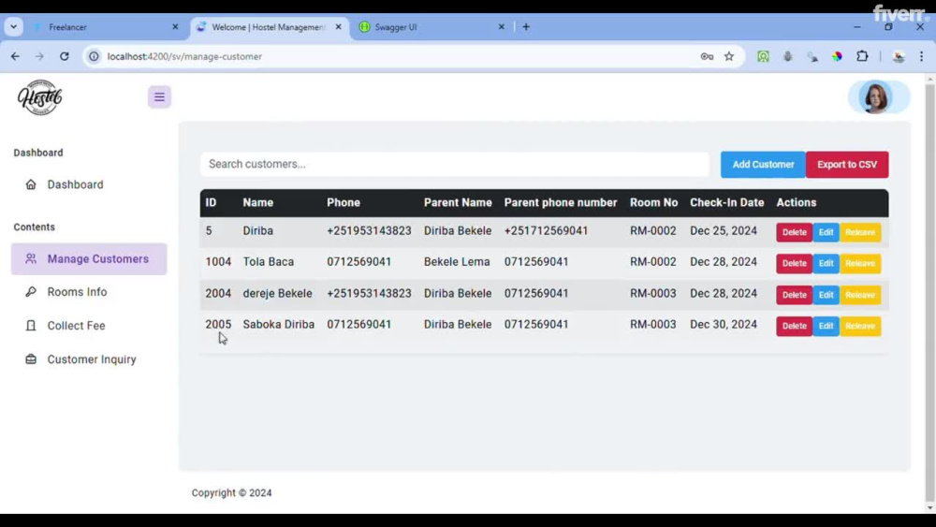Click the page vertical scrollbar

point(930,292)
